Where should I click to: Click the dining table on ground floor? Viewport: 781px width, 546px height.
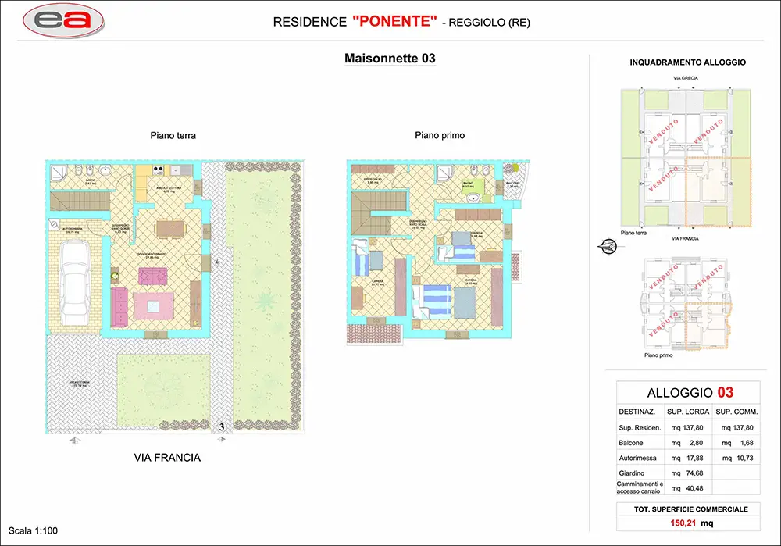171,228
